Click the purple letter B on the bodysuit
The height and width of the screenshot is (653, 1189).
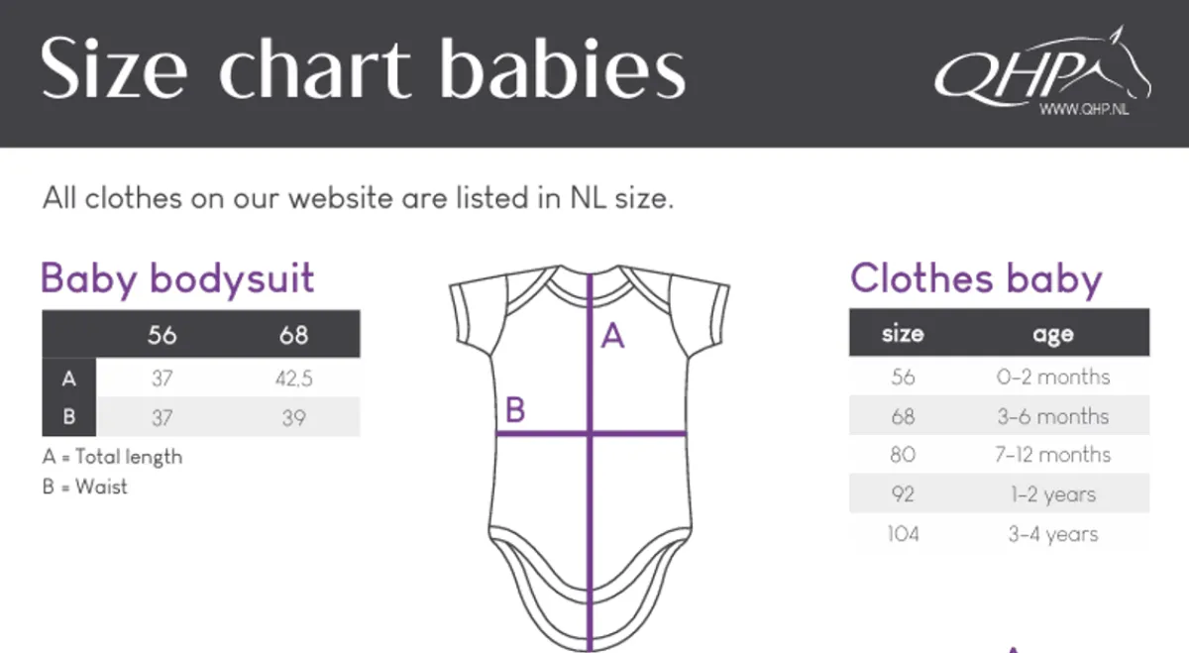[515, 409]
